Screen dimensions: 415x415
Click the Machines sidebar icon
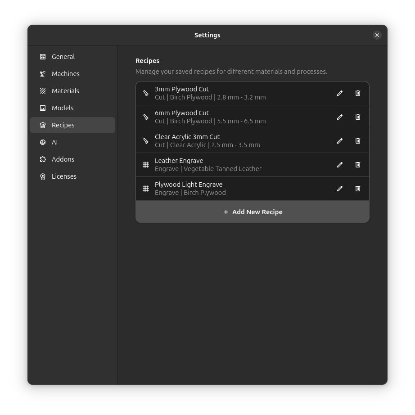[43, 73]
